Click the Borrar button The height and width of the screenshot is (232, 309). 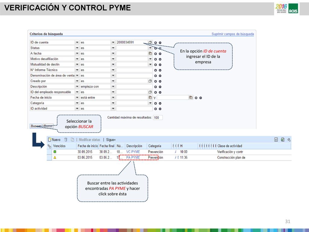(48, 126)
